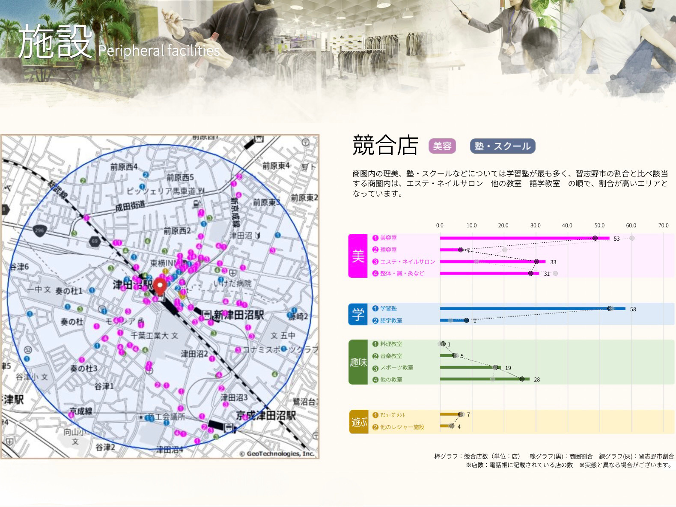Click the route 69 road shield

(x=94, y=242)
